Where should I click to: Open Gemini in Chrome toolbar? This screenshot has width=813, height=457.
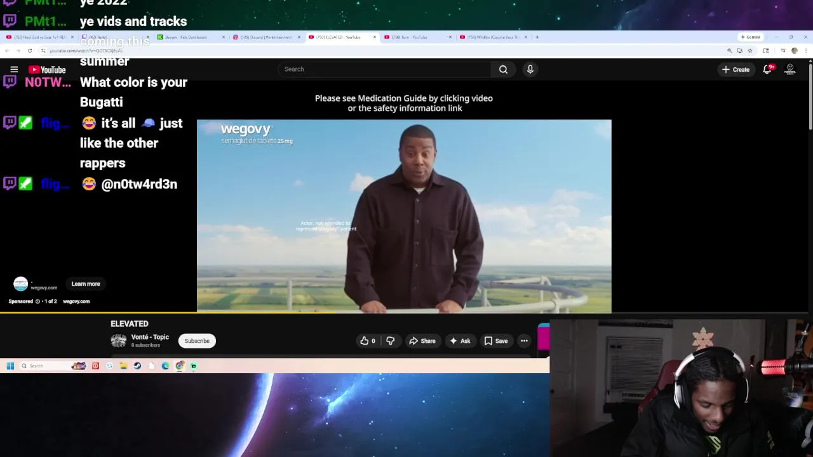tap(750, 37)
